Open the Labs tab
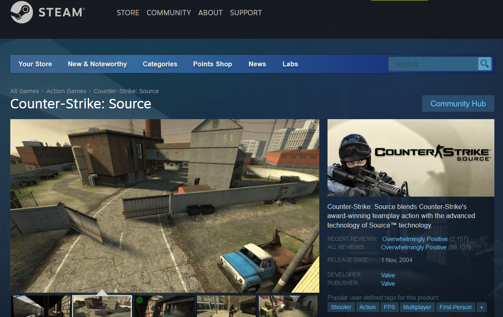This screenshot has height=317, width=503. [x=290, y=64]
